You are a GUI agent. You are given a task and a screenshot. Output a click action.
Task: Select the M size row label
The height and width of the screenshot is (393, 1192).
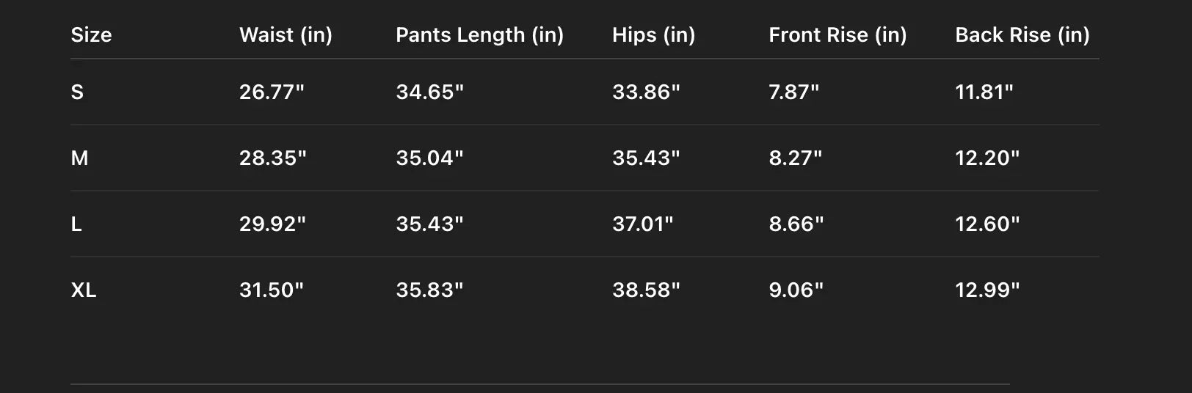79,158
